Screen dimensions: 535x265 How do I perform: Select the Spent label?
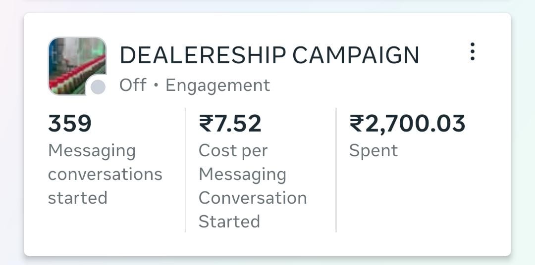373,150
